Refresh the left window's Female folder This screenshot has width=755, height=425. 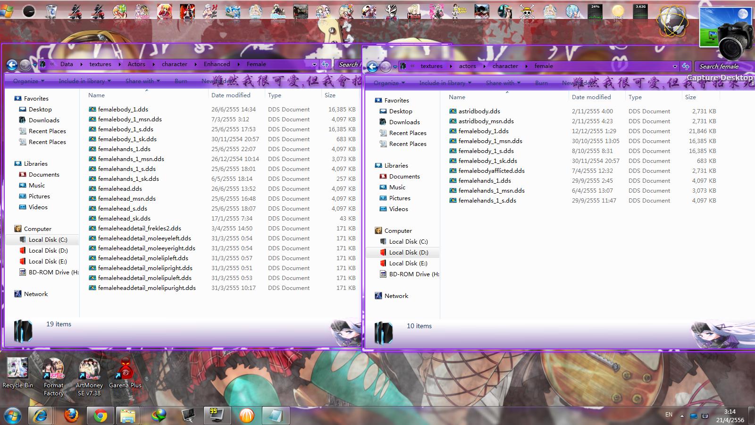coord(325,64)
